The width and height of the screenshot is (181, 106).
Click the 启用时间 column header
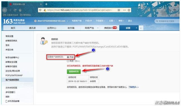(x=78, y=77)
